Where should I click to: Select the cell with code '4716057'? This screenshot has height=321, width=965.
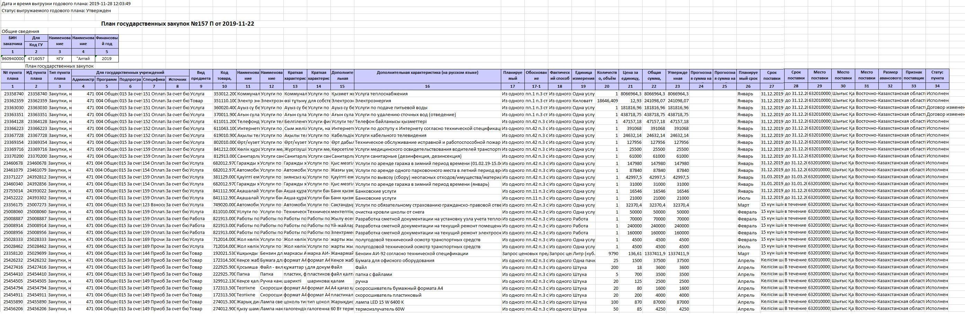36,59
